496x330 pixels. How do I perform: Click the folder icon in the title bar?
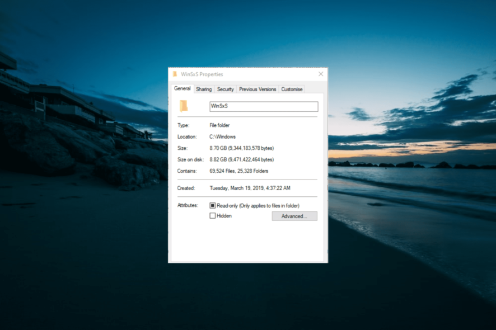174,74
